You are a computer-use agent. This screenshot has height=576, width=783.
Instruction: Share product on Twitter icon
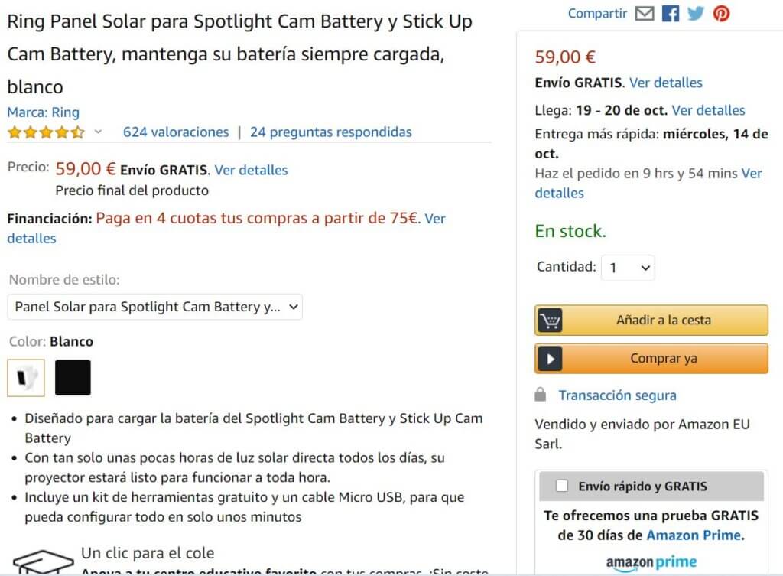click(695, 14)
